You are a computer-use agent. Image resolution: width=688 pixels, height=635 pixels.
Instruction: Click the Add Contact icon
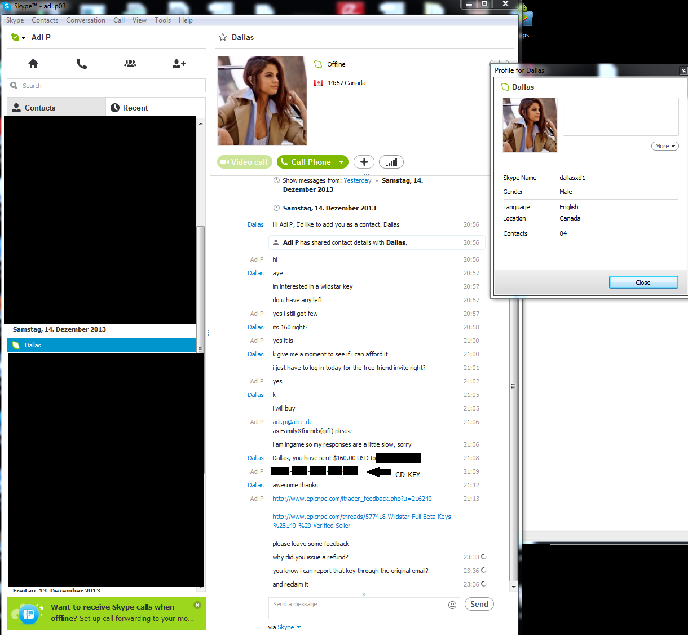(179, 64)
